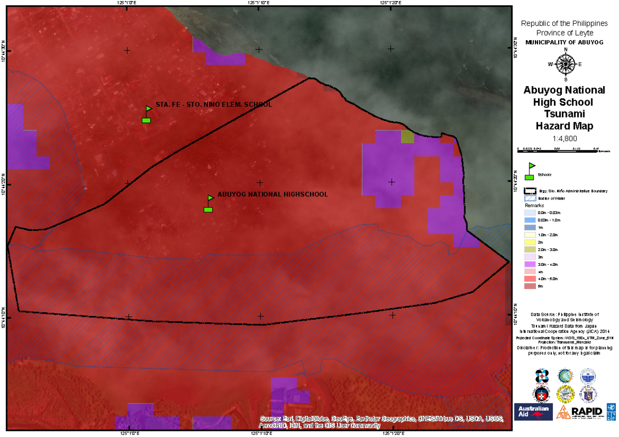
Task: Click the compass rose above the title
Action: (565, 65)
